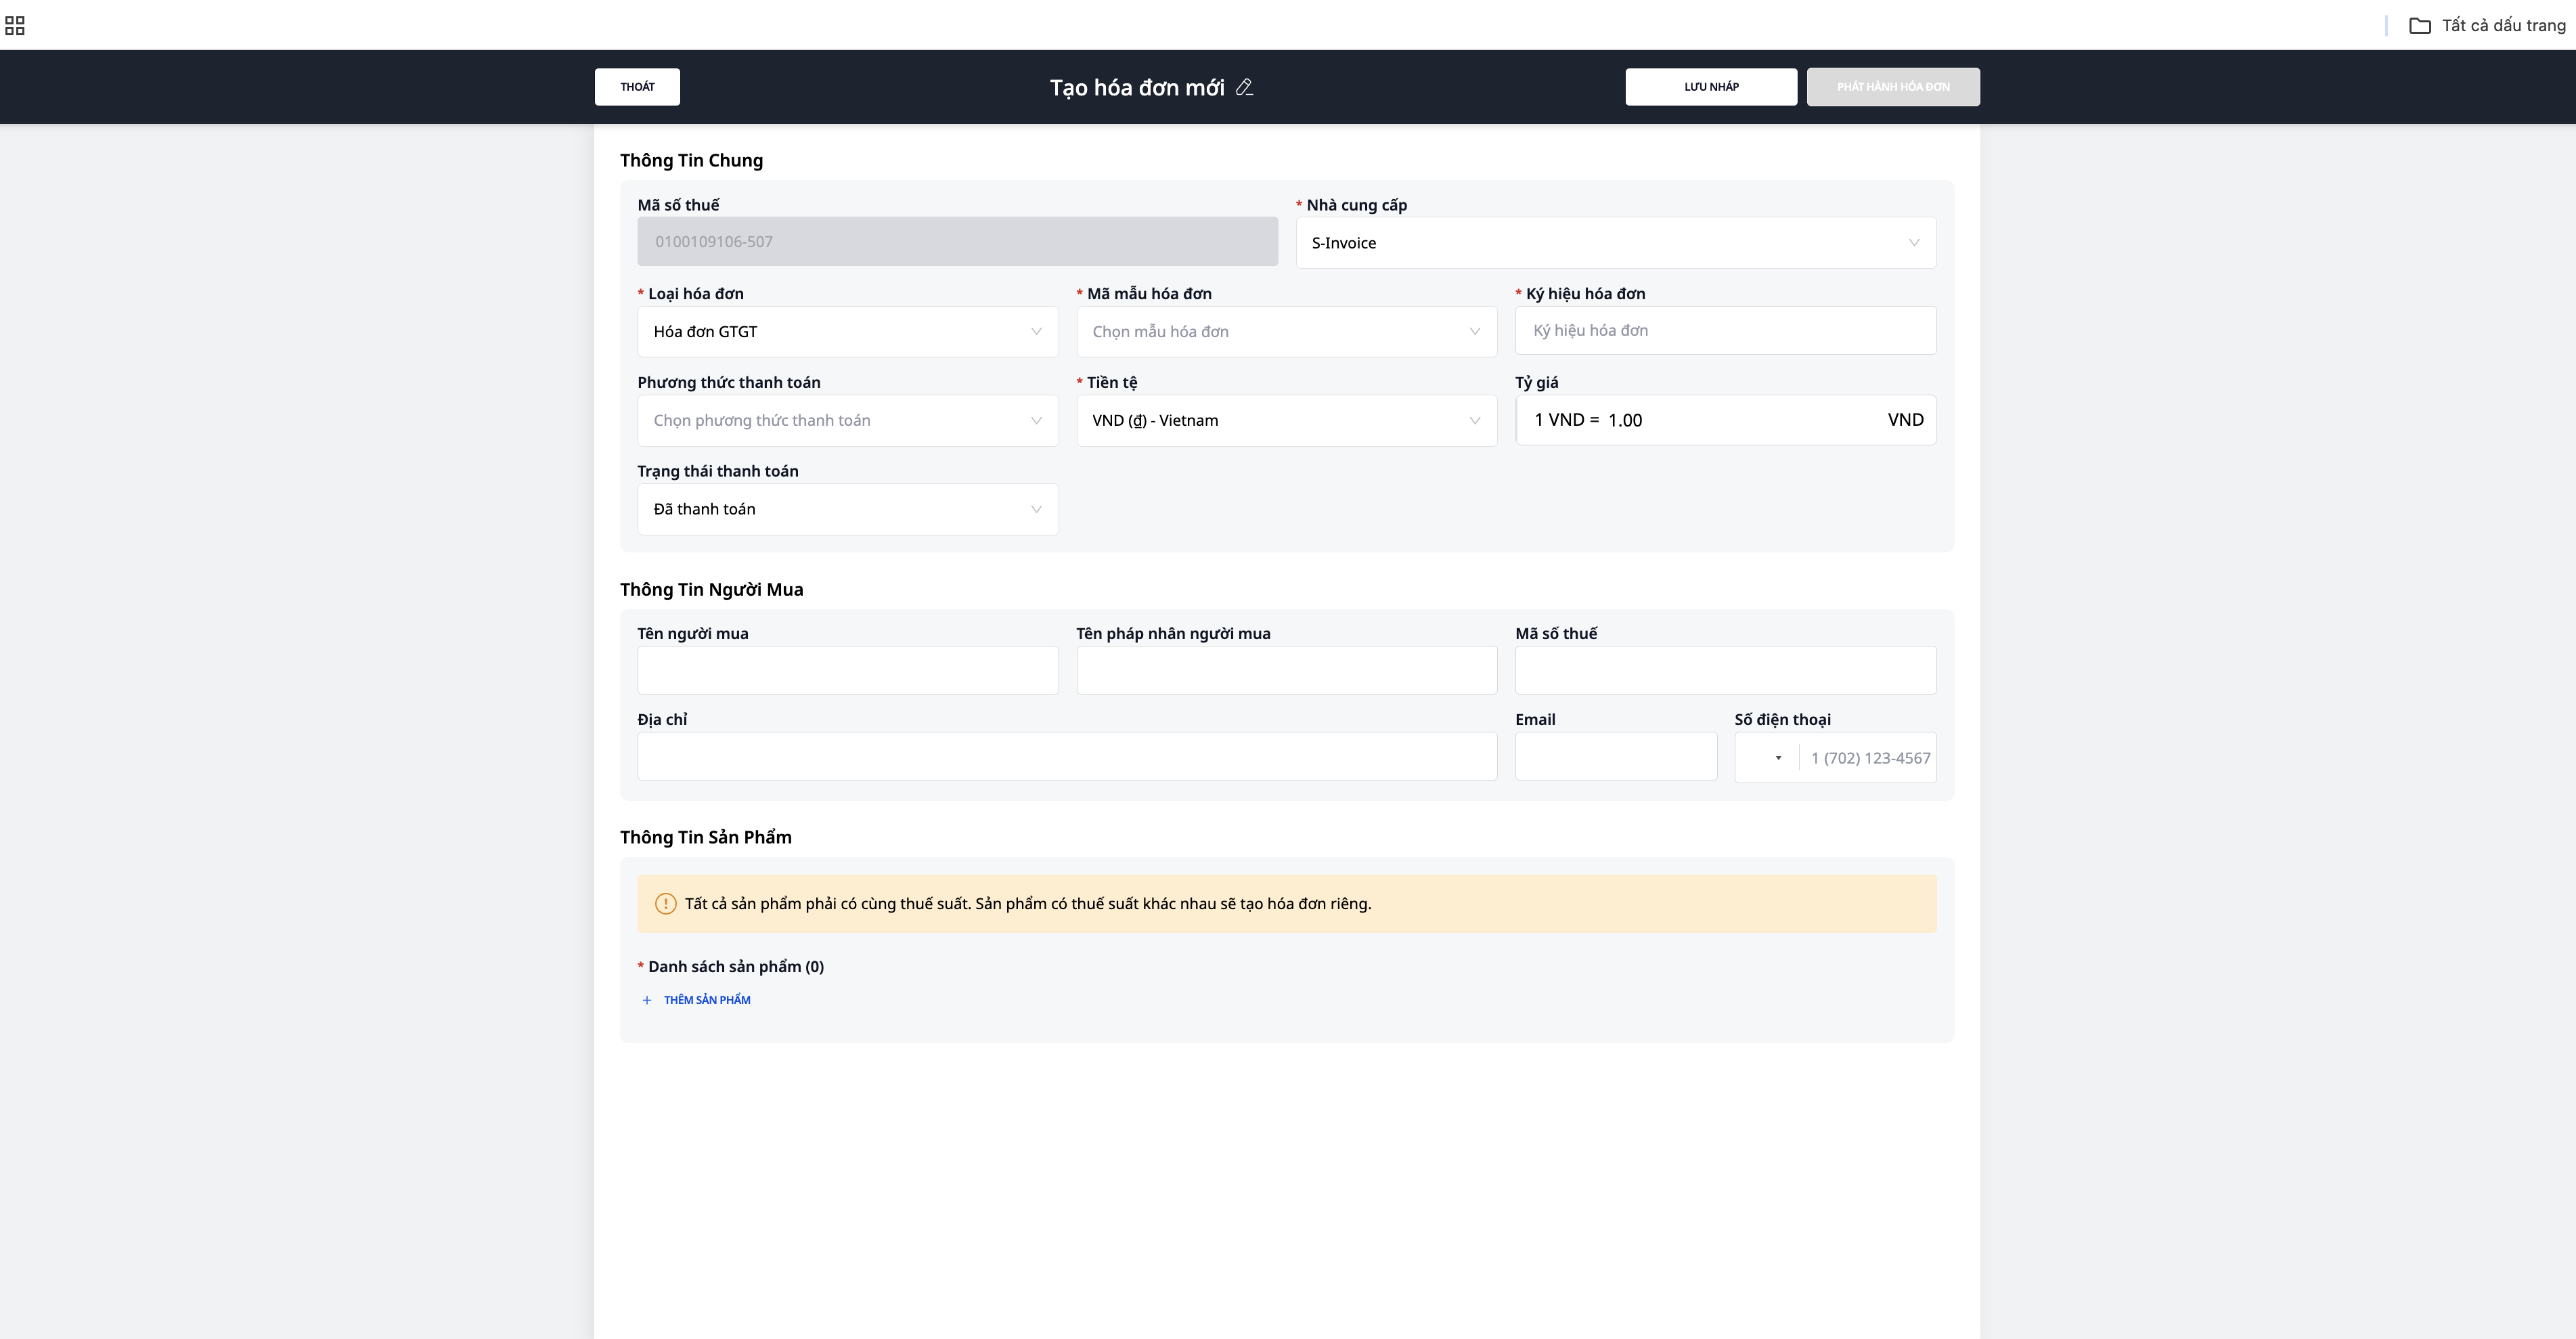Expand the Tiền tệ currency dropdown

coord(1286,421)
